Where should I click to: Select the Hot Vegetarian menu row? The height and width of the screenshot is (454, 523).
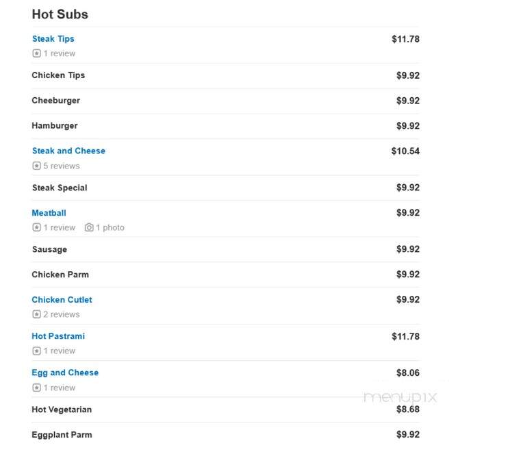[225, 409]
